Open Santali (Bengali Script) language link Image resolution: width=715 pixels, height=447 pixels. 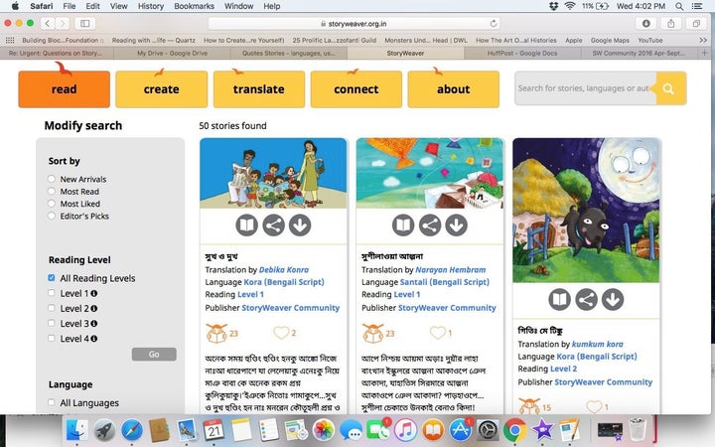tap(445, 282)
